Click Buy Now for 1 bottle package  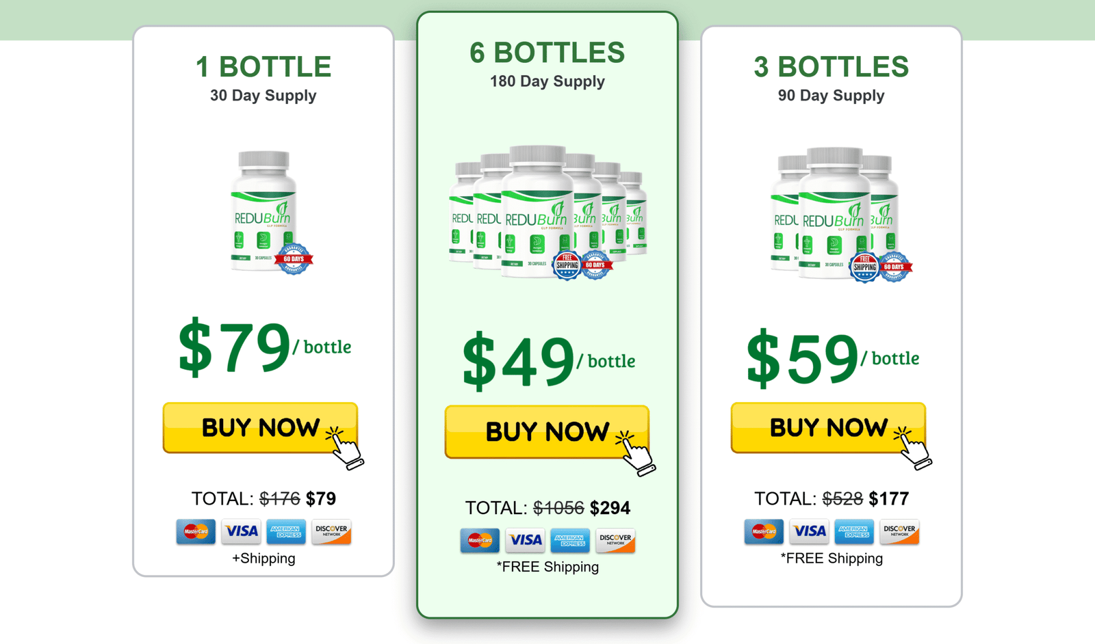(x=260, y=428)
